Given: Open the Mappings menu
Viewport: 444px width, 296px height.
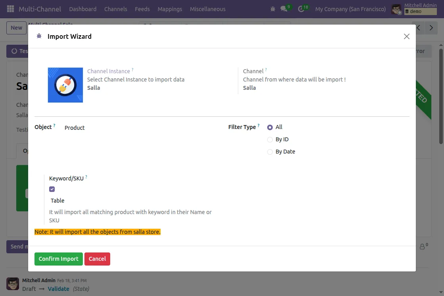Looking at the screenshot, I should (170, 9).
